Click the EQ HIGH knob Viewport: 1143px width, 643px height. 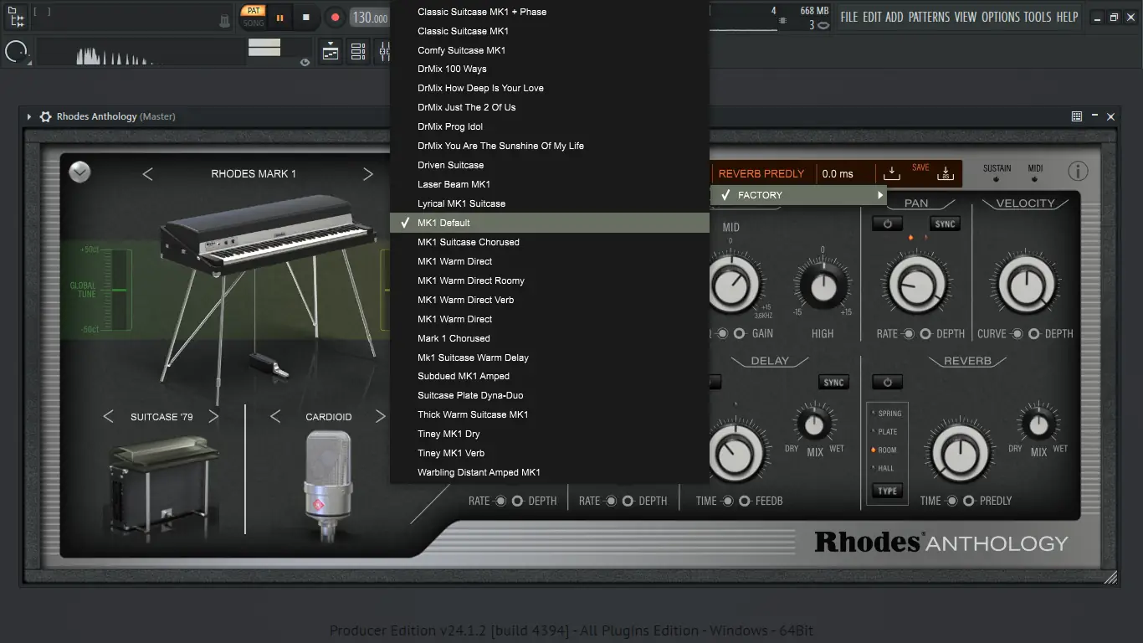tap(823, 285)
